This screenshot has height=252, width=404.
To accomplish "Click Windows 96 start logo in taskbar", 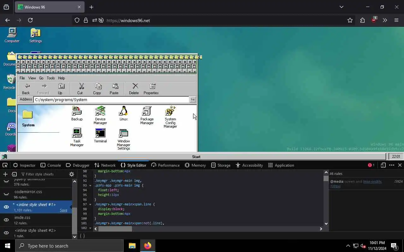I will [x=4, y=157].
